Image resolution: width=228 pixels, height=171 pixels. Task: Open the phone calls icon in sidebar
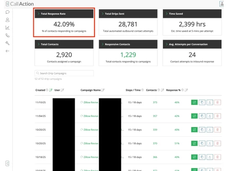7,36
